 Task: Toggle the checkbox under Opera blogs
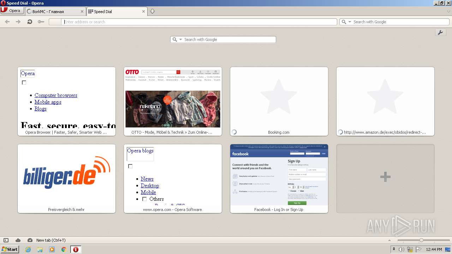[x=130, y=166]
